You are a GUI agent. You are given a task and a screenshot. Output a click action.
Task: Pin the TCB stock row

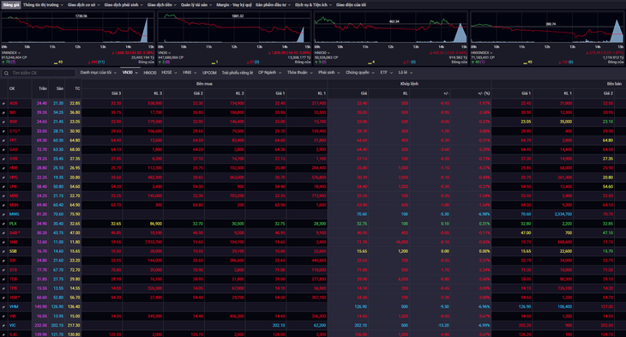pos(3,279)
